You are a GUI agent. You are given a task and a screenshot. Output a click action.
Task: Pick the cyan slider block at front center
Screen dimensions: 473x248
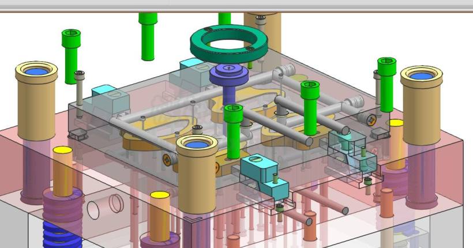coord(264,176)
